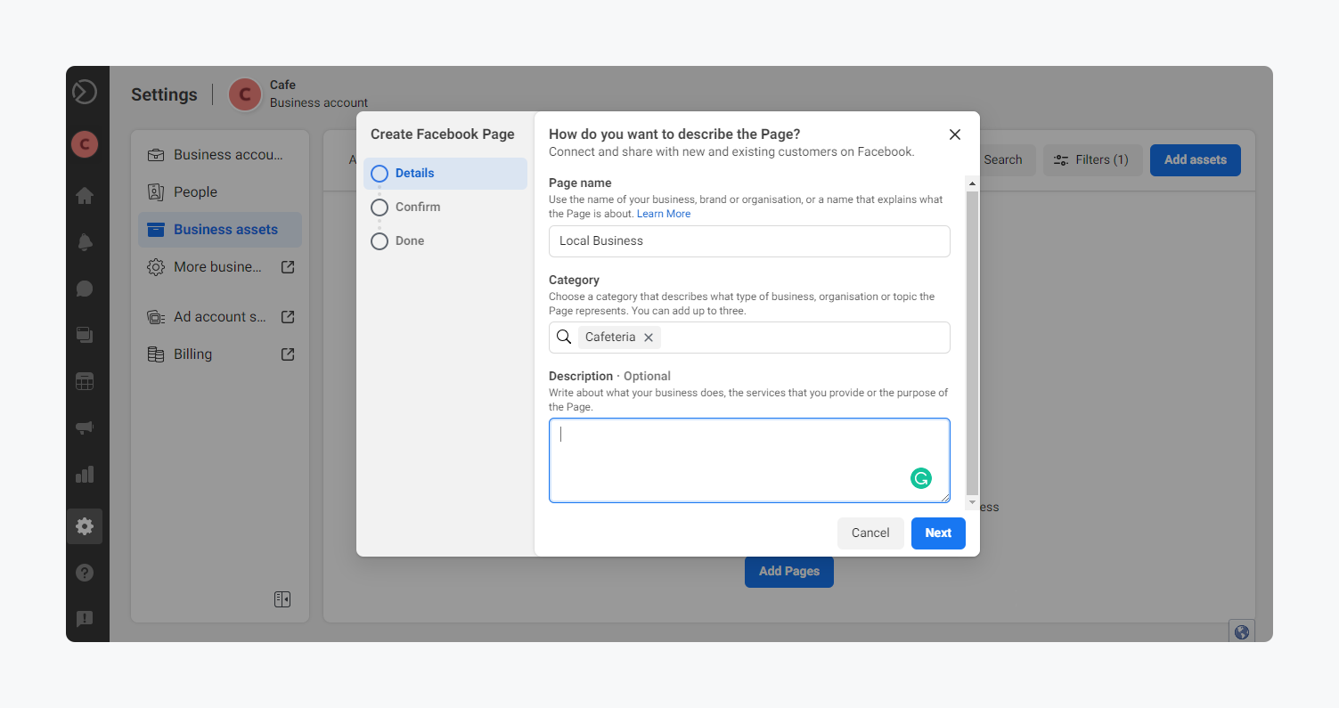Remove the Cafeteria category tag
Viewport: 1339px width, 708px height.
(x=649, y=338)
